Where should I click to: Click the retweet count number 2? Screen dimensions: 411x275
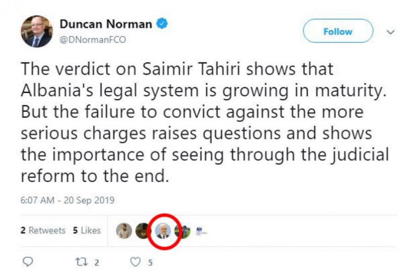pyautogui.click(x=97, y=263)
